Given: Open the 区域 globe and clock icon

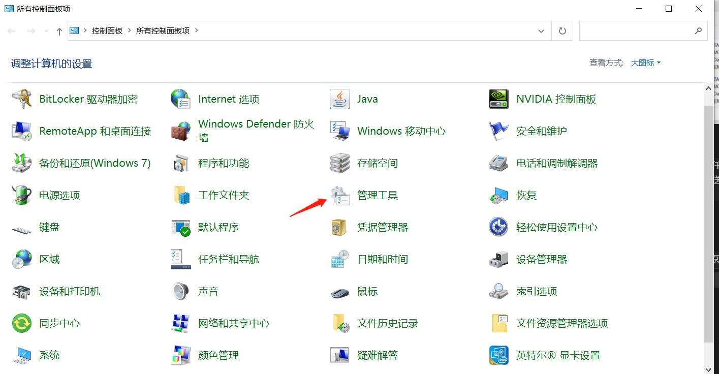Looking at the screenshot, I should (22, 259).
